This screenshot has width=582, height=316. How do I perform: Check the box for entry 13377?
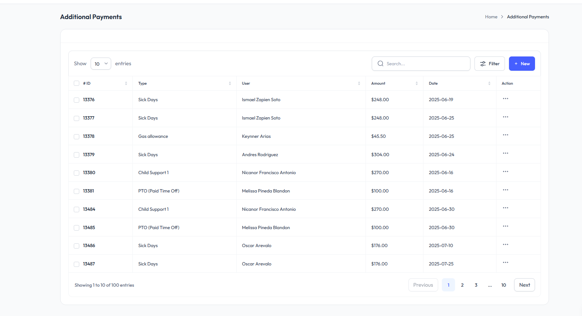77,118
